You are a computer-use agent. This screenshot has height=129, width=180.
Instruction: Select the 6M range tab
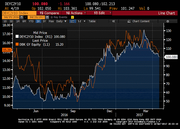coord(24,21)
